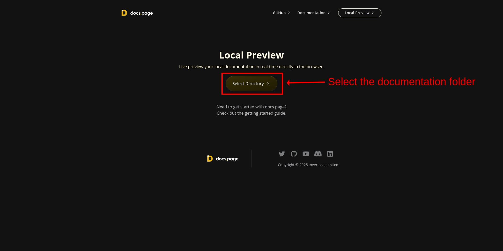The image size is (503, 251).
Task: Open the GitHub icon in footer
Action: click(294, 154)
